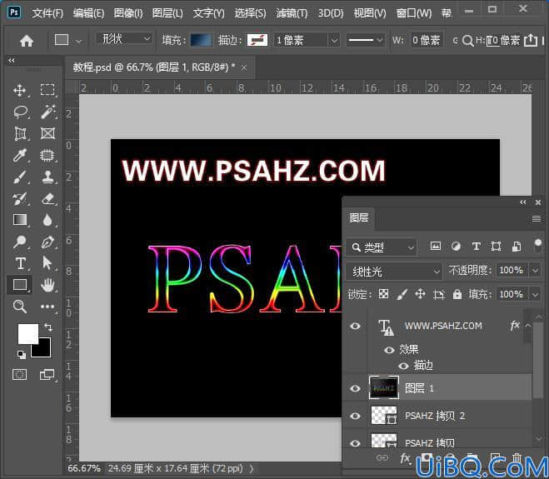This screenshot has width=549, height=479.
Task: Select the Clone Stamp tool
Action: [47, 177]
